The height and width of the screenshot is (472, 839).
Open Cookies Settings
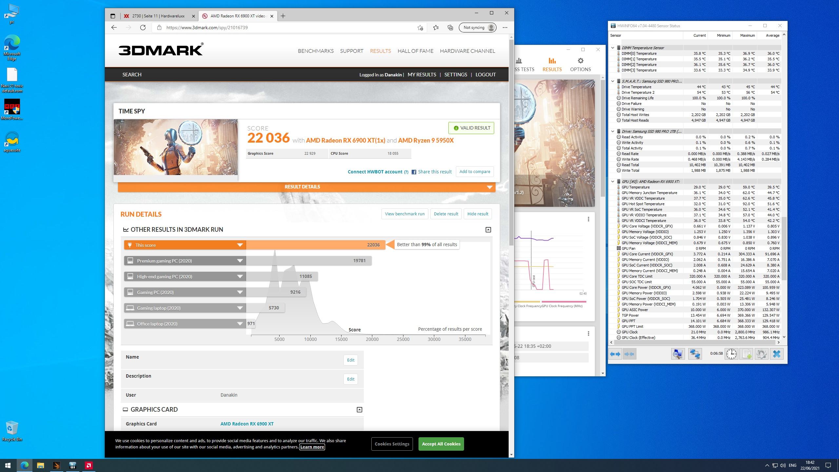(x=392, y=444)
